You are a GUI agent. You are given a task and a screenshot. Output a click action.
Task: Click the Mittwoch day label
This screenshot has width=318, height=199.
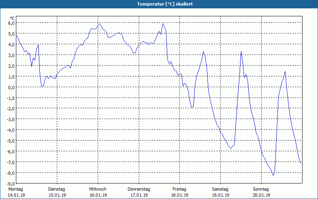pyautogui.click(x=98, y=189)
